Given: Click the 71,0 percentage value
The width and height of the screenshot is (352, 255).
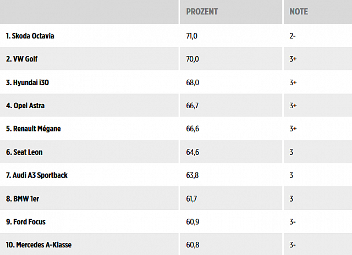Looking at the screenshot, I should click(192, 36).
